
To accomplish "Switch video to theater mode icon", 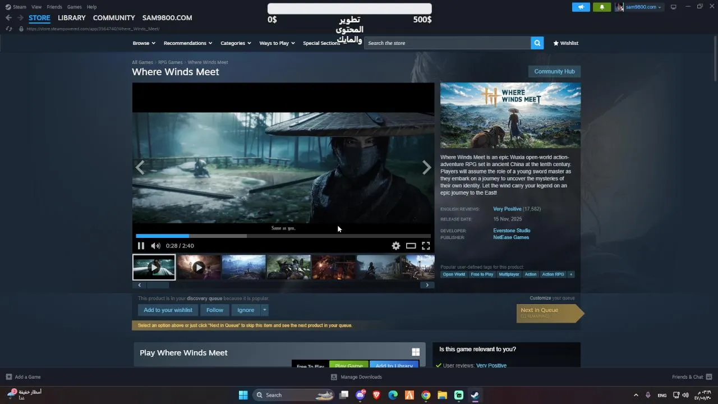I will tap(411, 246).
